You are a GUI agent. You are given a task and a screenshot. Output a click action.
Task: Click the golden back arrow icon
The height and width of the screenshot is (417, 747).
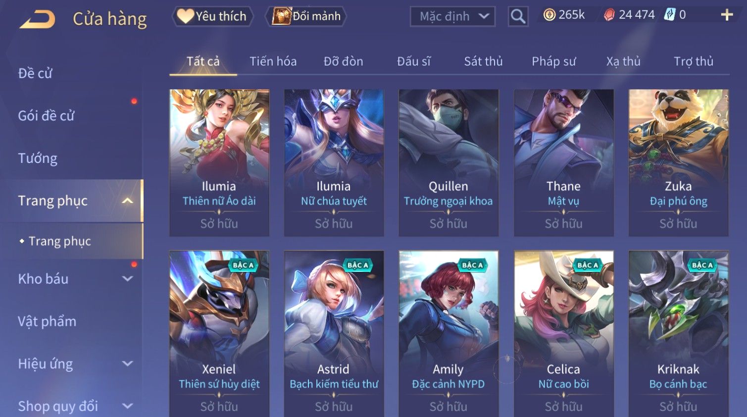pos(37,19)
